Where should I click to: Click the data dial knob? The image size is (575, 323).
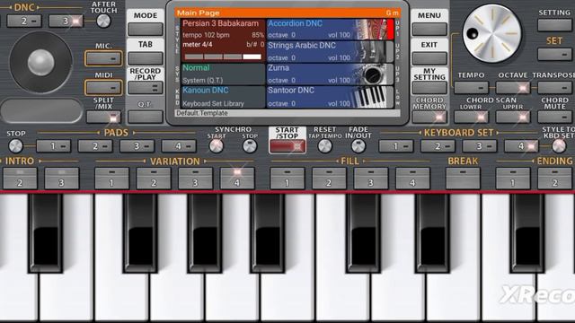pyautogui.click(x=491, y=33)
